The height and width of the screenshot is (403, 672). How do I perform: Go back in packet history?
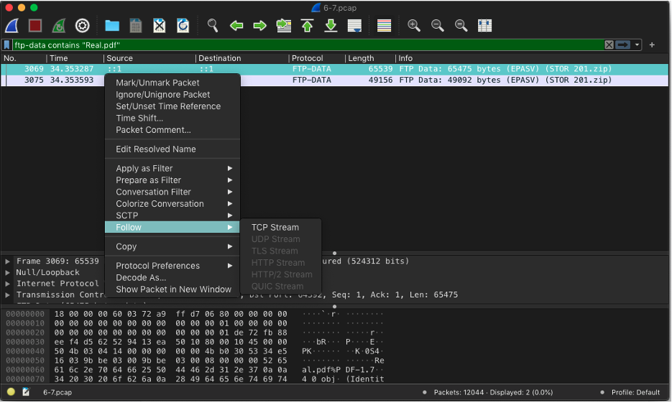pos(236,26)
